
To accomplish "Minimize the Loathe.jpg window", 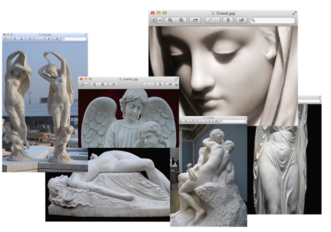I will click(86, 79).
